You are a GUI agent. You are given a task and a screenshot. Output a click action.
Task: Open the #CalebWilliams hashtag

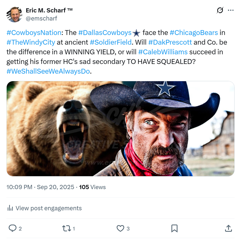[163, 52]
